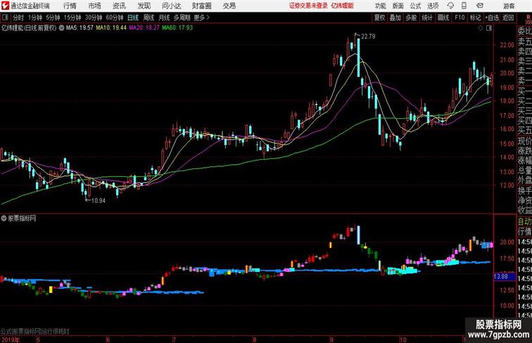Click the 统计 statistics button
Image resolution: width=532 pixels, height=343 pixels.
[x=427, y=18]
